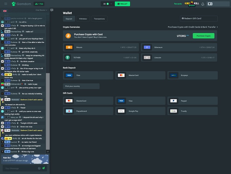Choose Visa gift card
This screenshot has width=231, height=174.
140,101
